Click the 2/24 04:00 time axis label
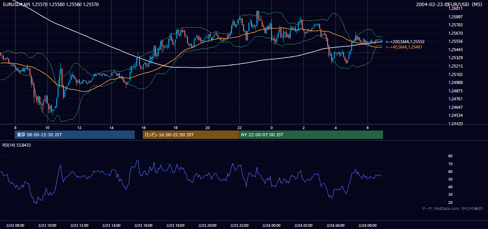 (336, 226)
